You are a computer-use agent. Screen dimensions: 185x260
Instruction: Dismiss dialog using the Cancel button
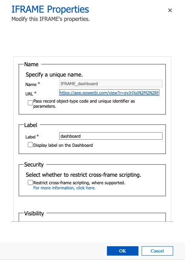click(157, 251)
